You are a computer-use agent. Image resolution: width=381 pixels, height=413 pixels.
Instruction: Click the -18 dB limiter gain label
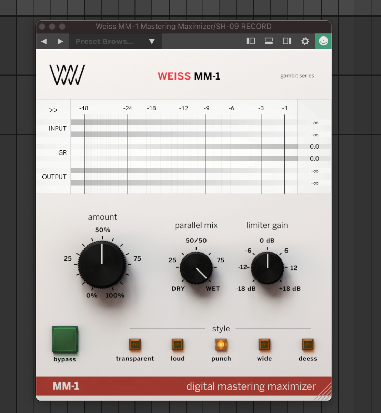coord(246,289)
